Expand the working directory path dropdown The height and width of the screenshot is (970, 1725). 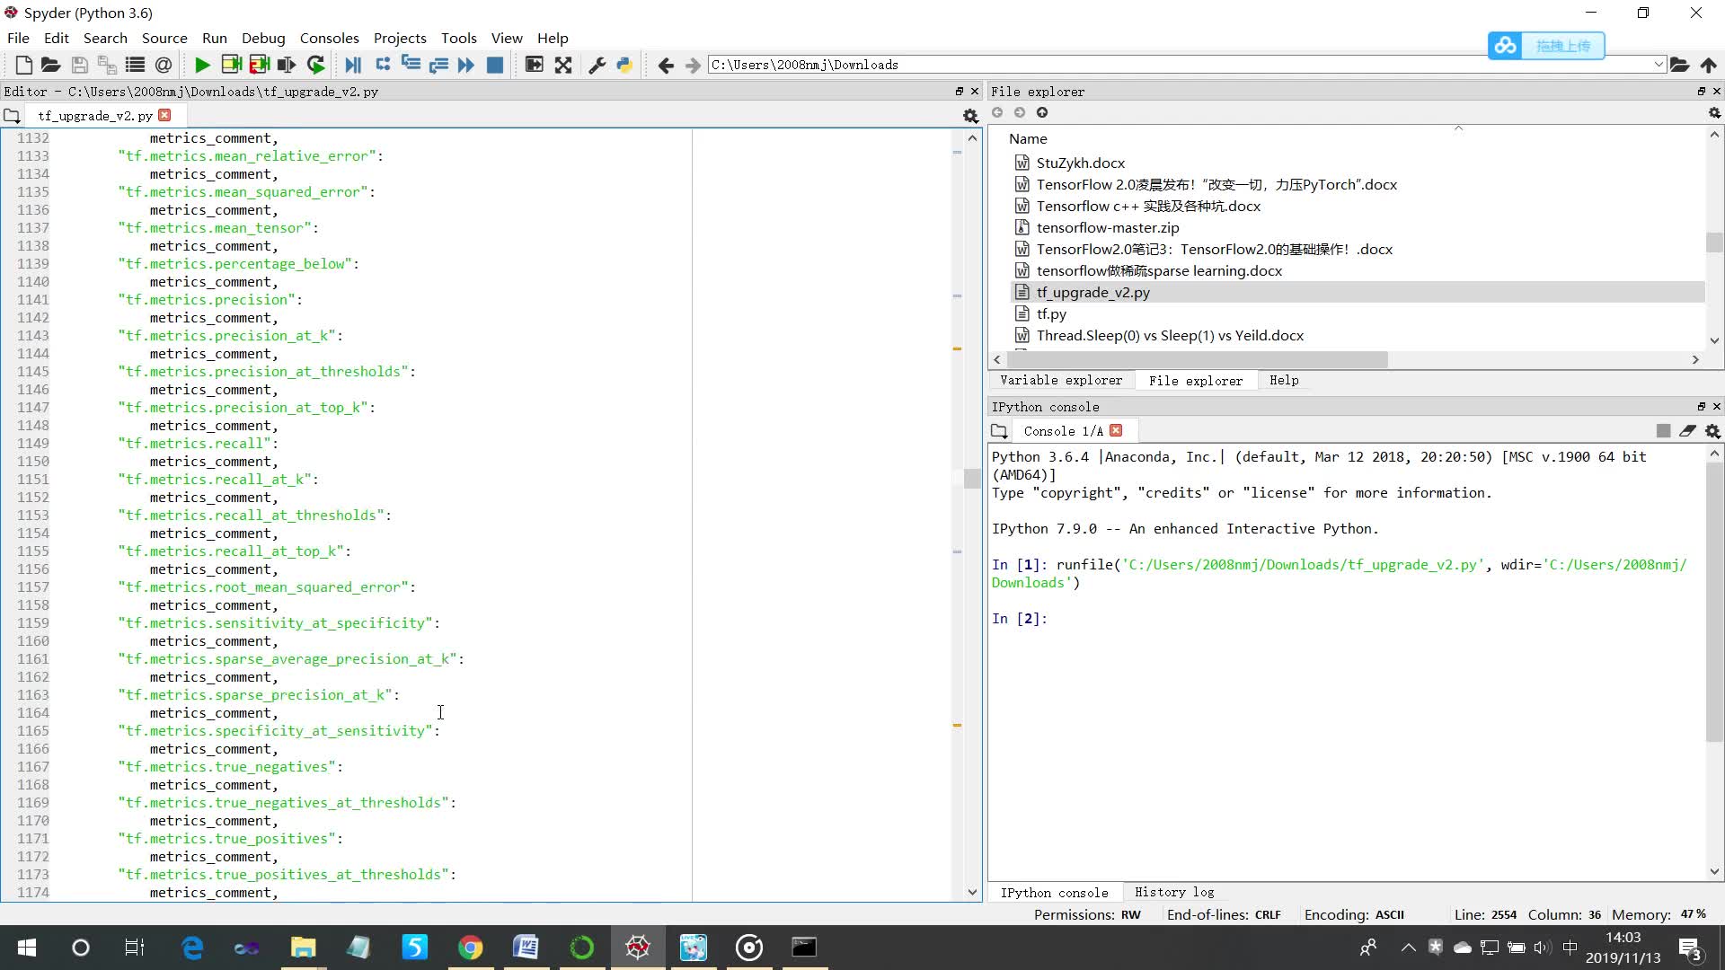[1658, 65]
